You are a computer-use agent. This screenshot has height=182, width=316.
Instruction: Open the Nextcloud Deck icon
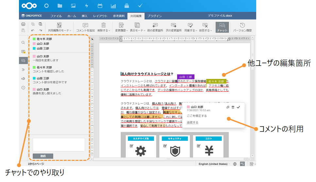click(126, 6)
